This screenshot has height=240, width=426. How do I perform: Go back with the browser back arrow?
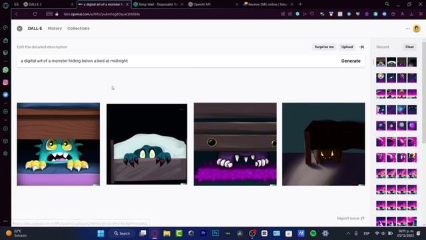click(x=17, y=14)
